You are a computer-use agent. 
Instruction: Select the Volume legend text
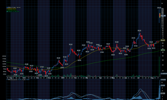click(13, 11)
